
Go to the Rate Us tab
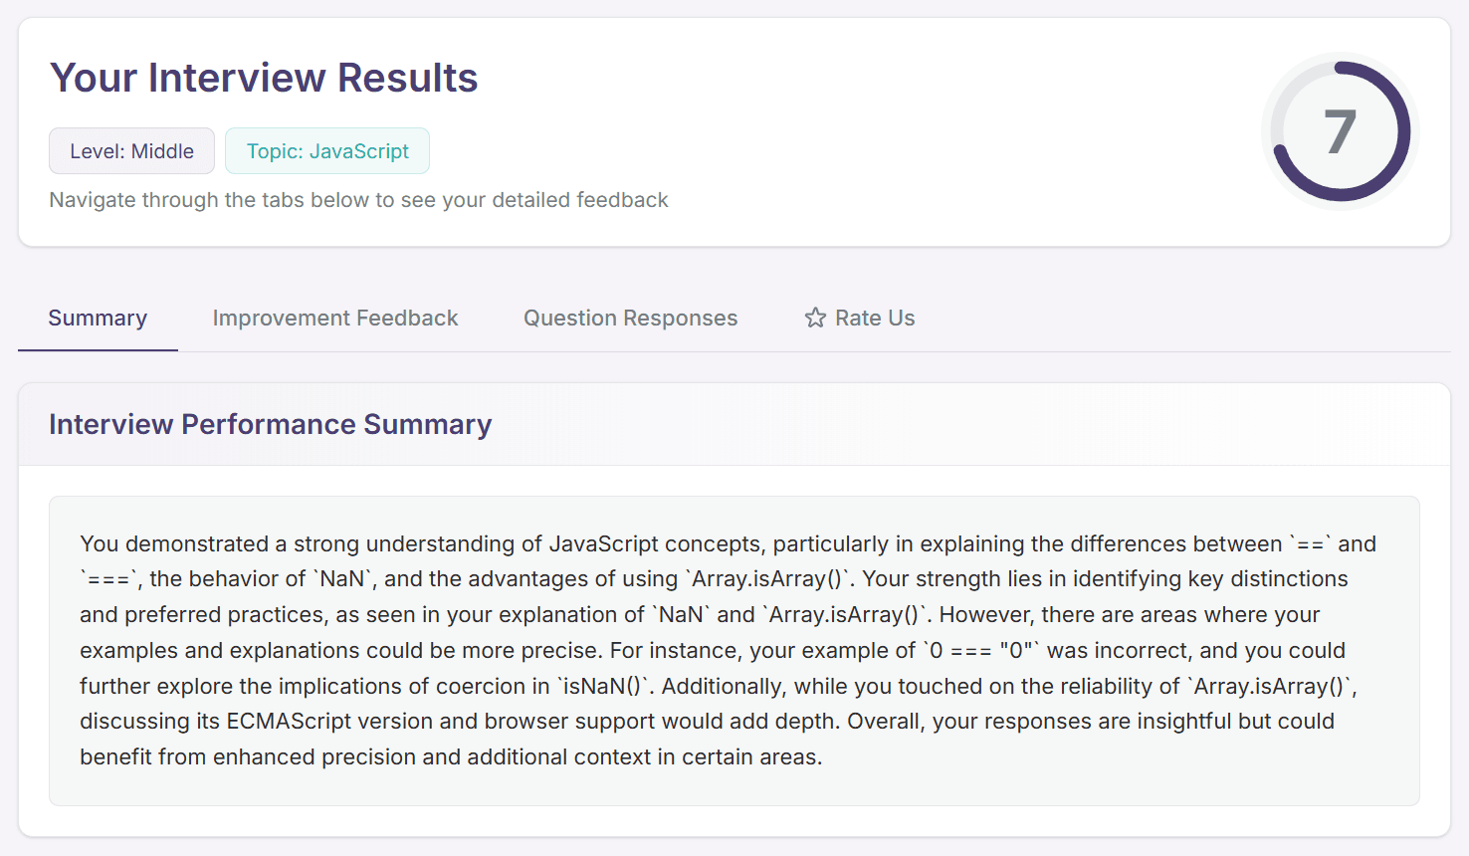860,318
